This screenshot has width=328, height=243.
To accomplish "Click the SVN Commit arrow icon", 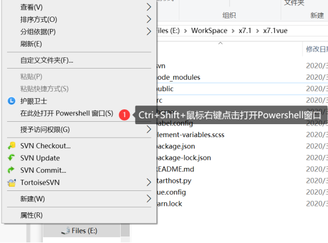I will click(11, 170).
